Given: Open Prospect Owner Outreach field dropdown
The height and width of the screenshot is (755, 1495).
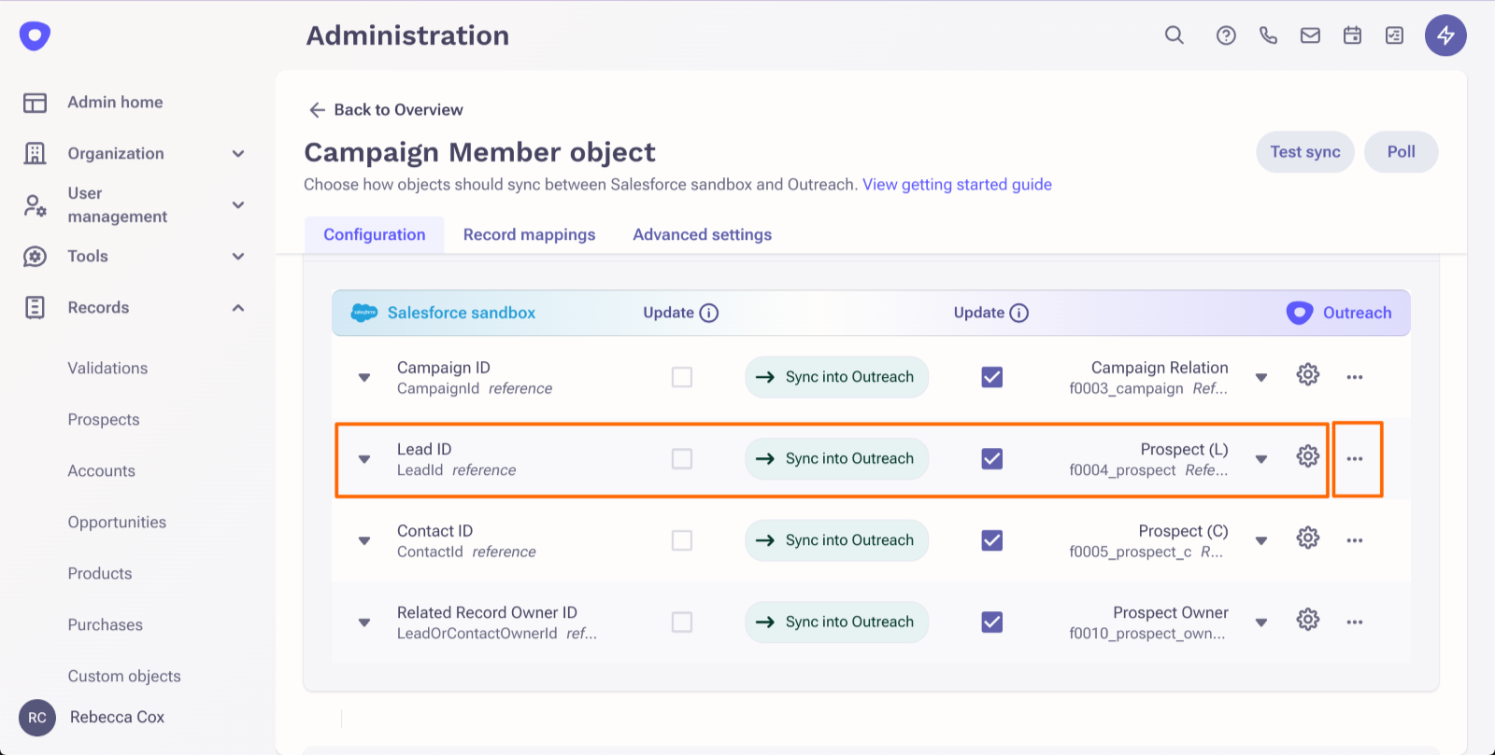Looking at the screenshot, I should (1261, 622).
